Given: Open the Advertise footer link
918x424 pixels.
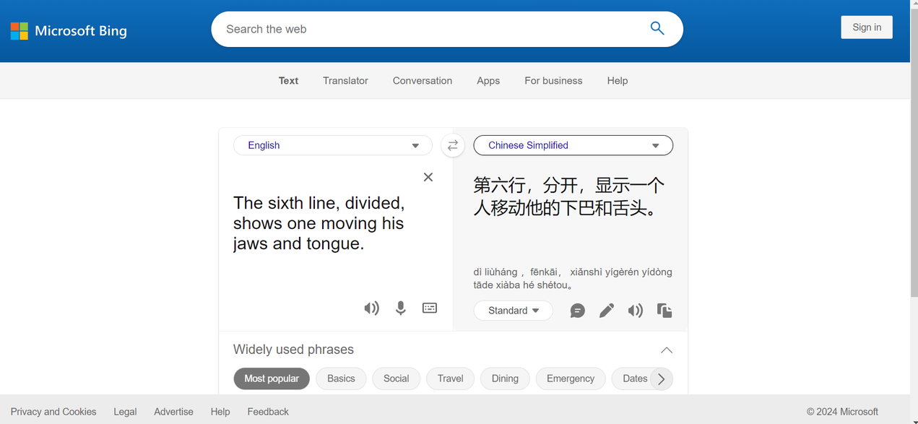Looking at the screenshot, I should click(x=173, y=412).
